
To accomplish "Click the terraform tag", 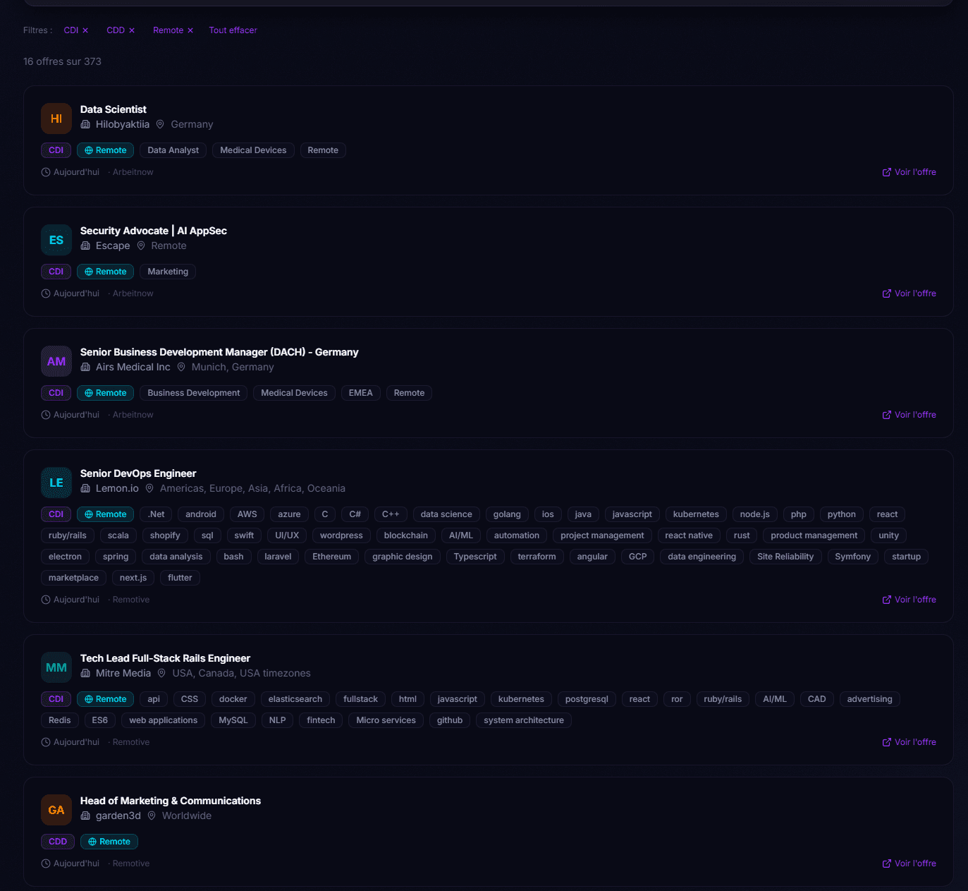I will click(537, 557).
